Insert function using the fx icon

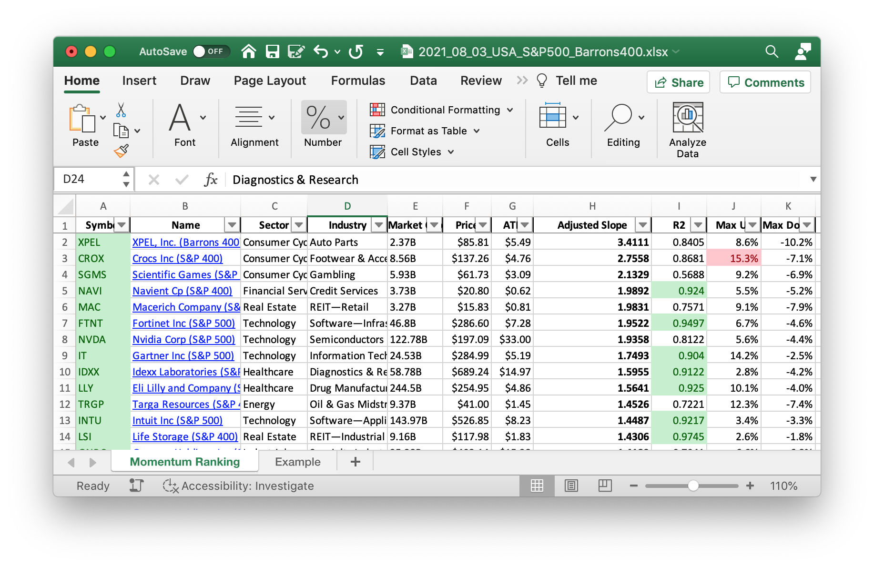tap(211, 180)
